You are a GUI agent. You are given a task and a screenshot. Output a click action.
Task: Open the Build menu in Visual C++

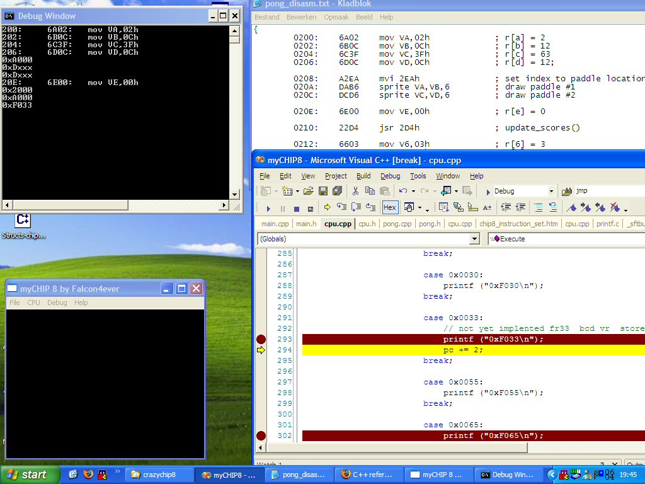point(363,176)
